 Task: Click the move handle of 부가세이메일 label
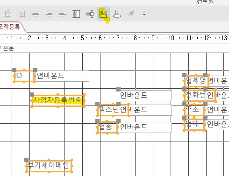pos(27,160)
